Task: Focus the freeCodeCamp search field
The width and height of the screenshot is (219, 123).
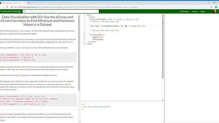Action: pos(61,11)
